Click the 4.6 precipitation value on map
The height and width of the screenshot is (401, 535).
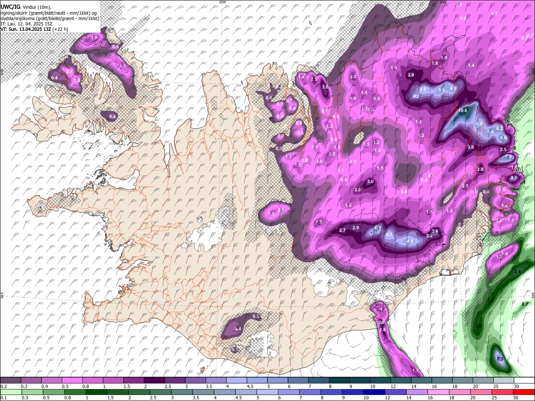click(x=423, y=89)
